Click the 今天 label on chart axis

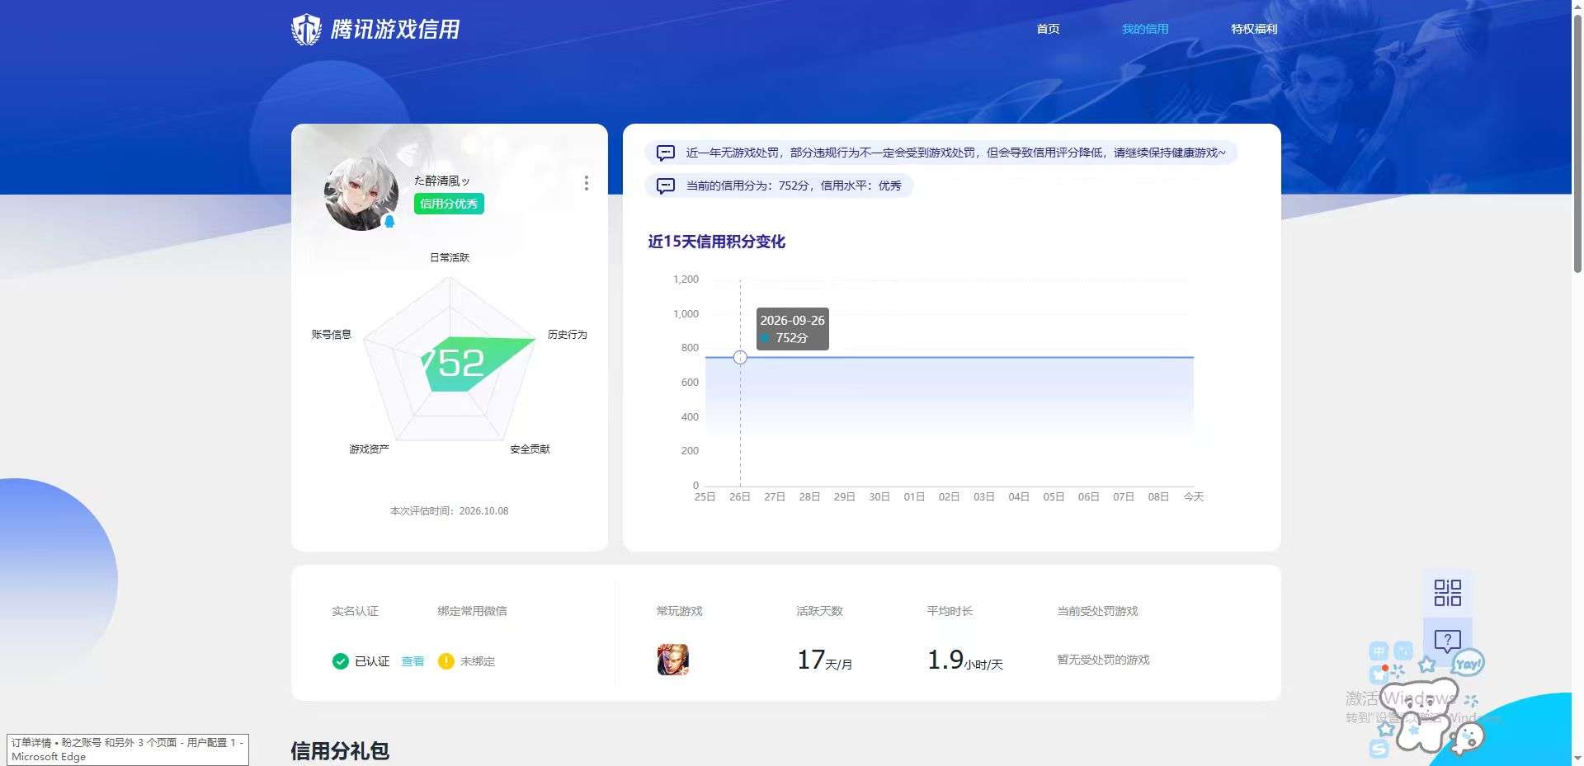pos(1194,496)
